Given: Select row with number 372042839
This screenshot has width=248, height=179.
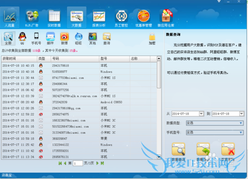Looking at the screenshot, I should pyautogui.click(x=79, y=102).
